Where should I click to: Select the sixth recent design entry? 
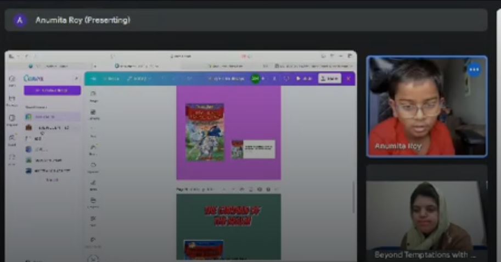tap(52, 171)
